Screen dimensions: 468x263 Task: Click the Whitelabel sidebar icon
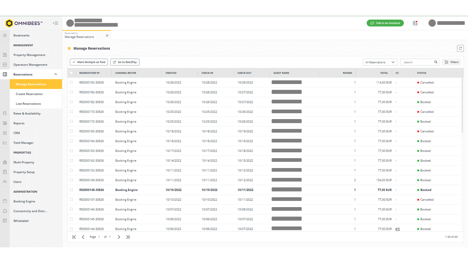5,221
